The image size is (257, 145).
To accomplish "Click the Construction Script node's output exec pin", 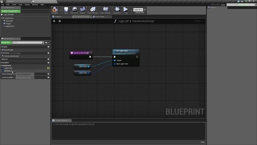I will (90, 57).
